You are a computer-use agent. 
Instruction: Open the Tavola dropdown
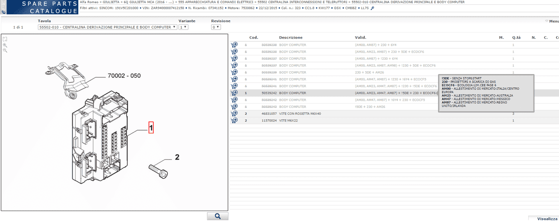click(x=107, y=27)
